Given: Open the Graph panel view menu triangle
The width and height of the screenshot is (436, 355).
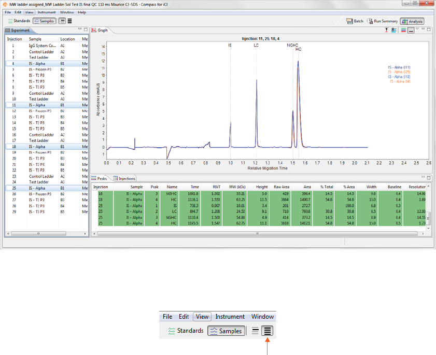Looking at the screenshot, I should [x=417, y=30].
